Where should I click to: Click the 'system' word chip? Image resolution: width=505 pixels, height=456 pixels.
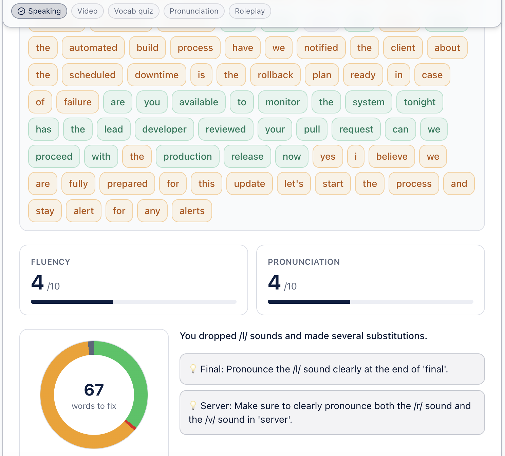(369, 102)
